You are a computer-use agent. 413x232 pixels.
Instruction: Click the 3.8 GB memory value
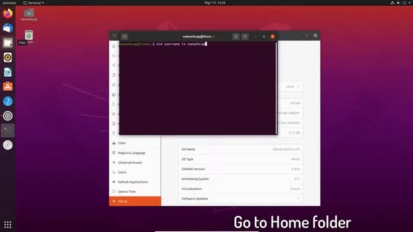pos(295,103)
